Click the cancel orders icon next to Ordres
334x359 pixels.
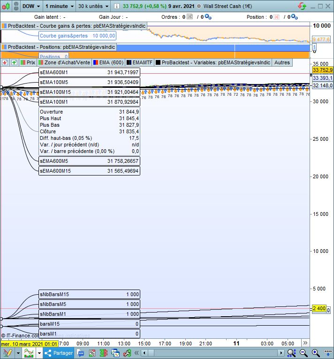point(190,17)
